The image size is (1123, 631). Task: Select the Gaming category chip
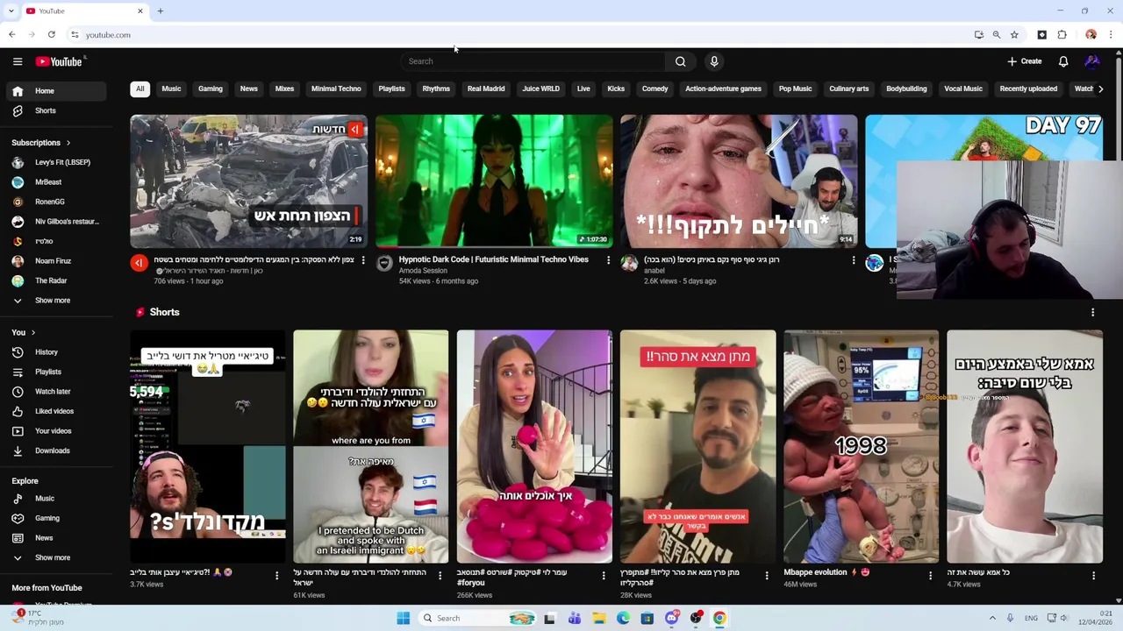211,89
